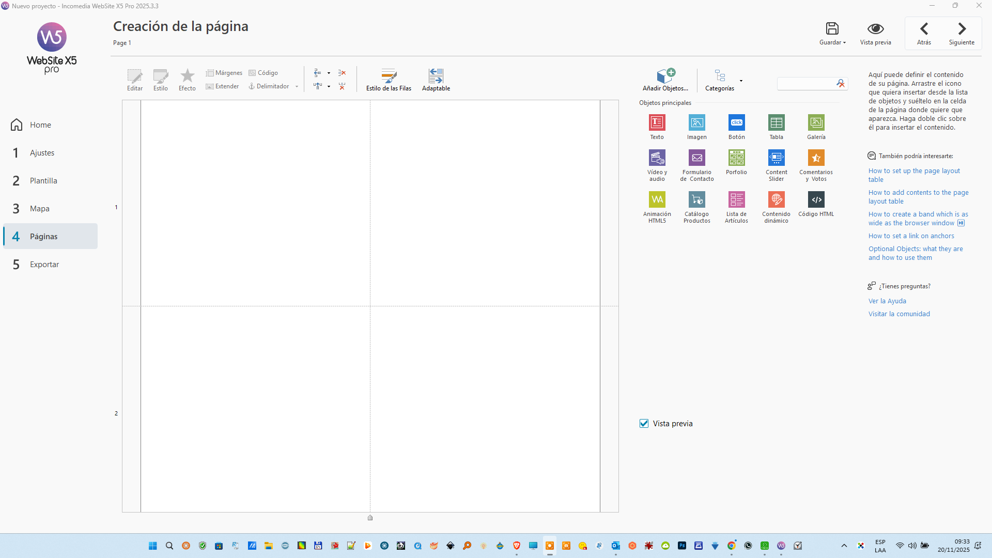Go to the Ajustes step
The image size is (992, 558).
click(x=42, y=153)
